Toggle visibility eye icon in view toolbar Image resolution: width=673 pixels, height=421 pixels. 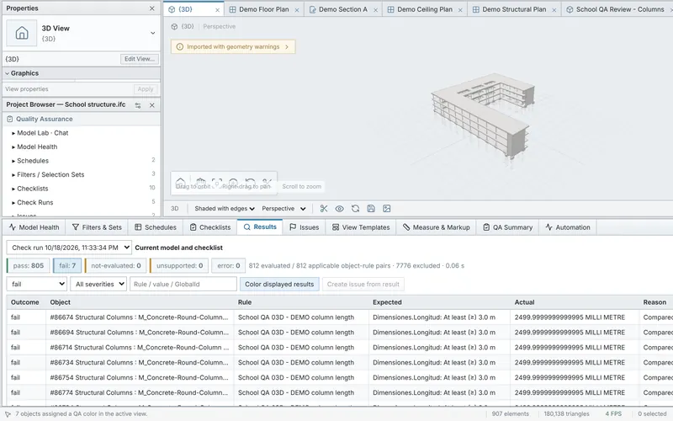tap(339, 208)
